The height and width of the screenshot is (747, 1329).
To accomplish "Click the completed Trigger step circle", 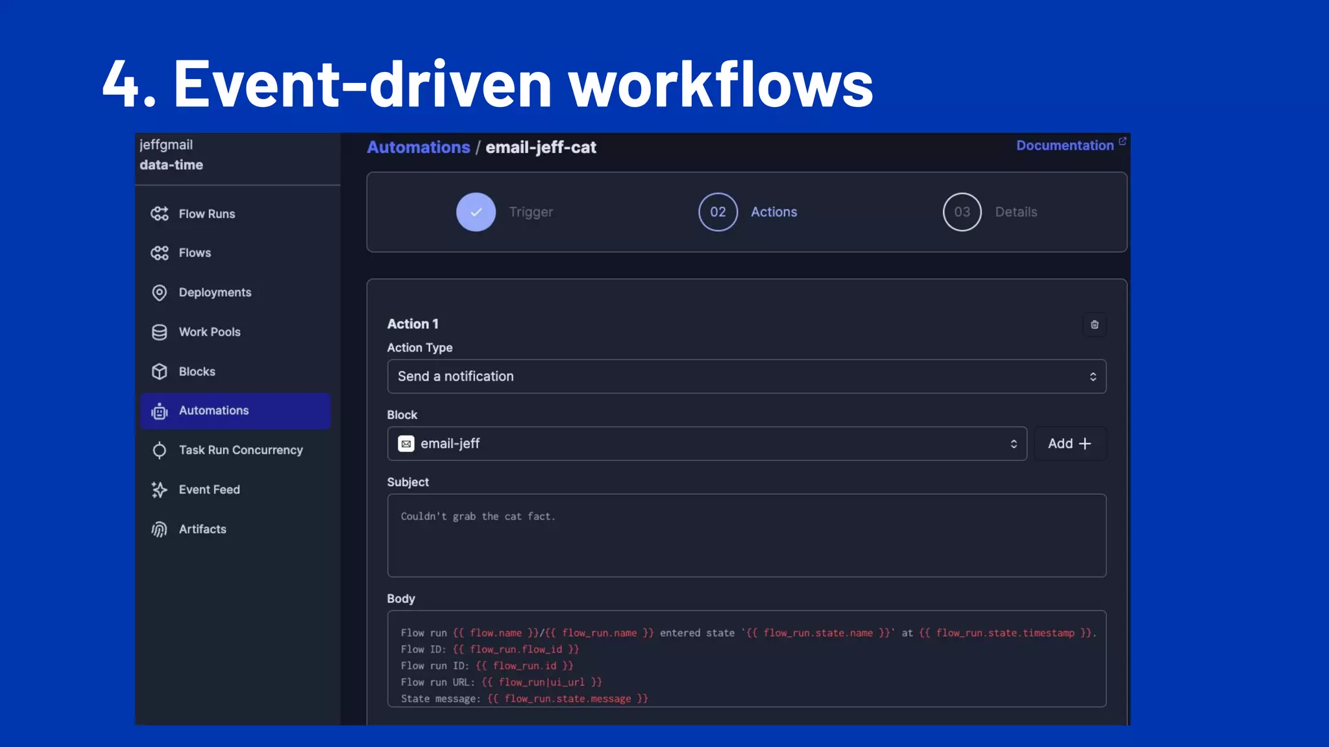I will (476, 212).
